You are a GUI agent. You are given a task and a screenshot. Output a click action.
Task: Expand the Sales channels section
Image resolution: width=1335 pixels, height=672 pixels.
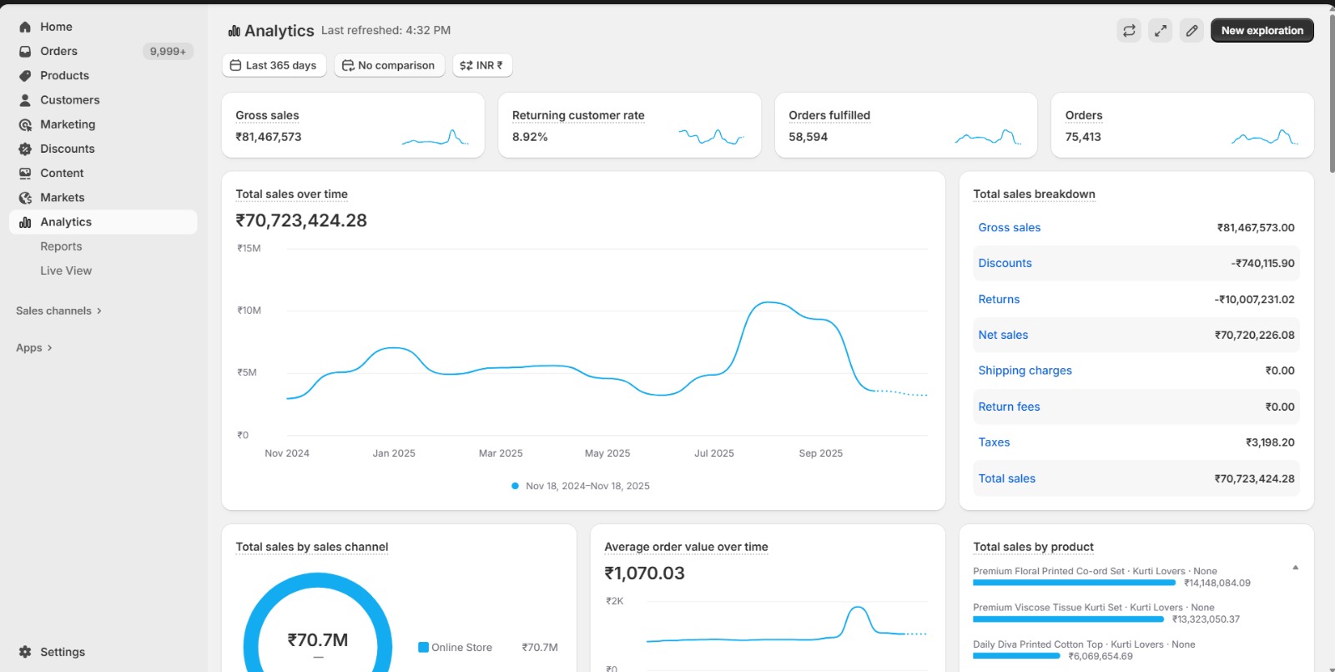[x=58, y=311]
